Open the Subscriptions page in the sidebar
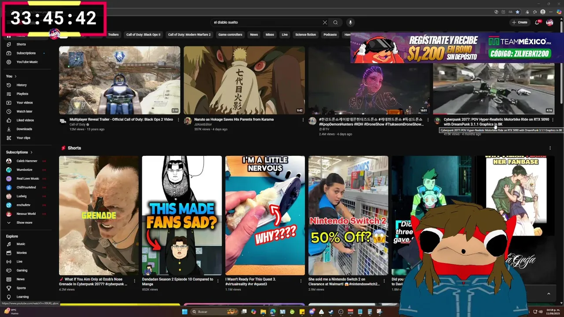The width and height of the screenshot is (564, 317). pyautogui.click(x=26, y=53)
